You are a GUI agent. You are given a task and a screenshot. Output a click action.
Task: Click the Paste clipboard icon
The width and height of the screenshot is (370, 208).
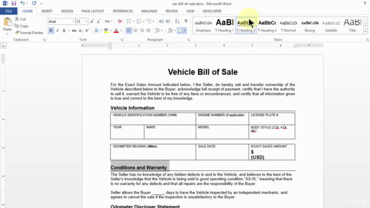click(8, 22)
